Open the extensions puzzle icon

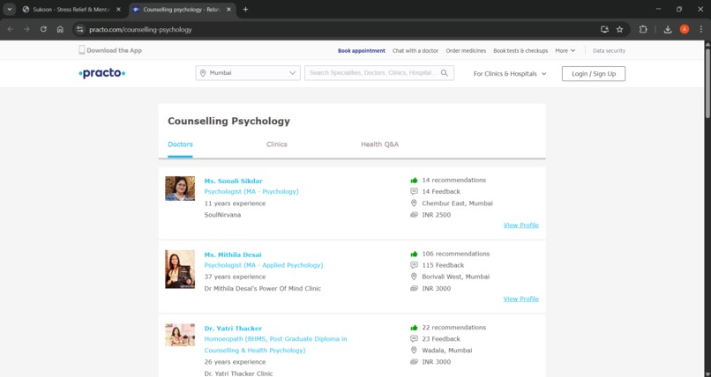(643, 29)
